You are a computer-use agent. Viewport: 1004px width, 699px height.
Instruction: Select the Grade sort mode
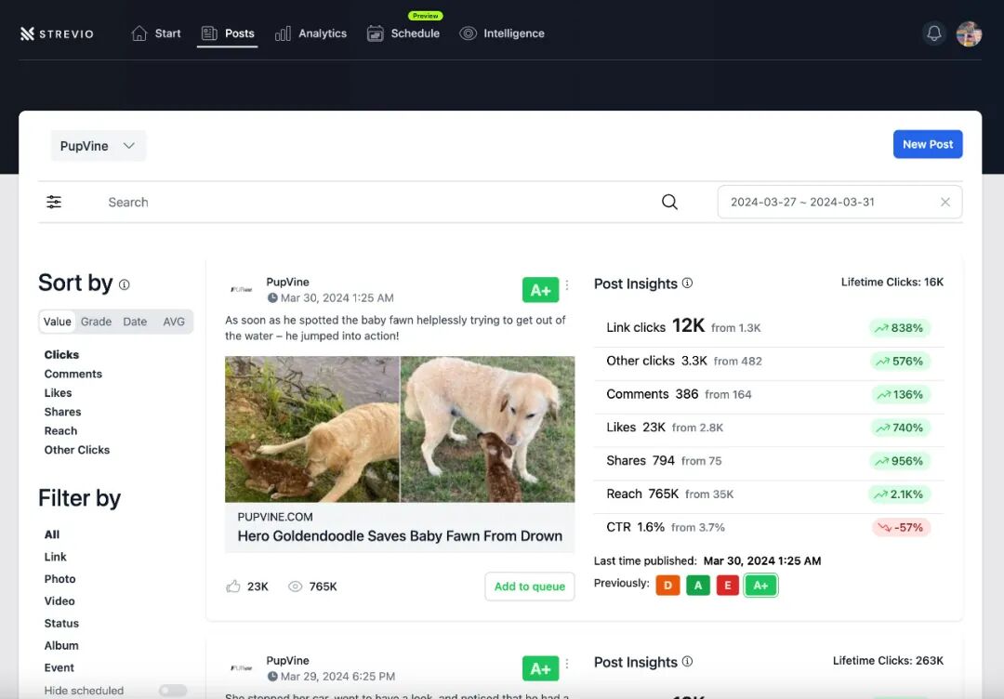[x=96, y=322]
